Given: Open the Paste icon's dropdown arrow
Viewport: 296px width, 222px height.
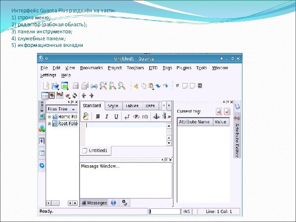Looking at the screenshot, I should tap(153, 89).
